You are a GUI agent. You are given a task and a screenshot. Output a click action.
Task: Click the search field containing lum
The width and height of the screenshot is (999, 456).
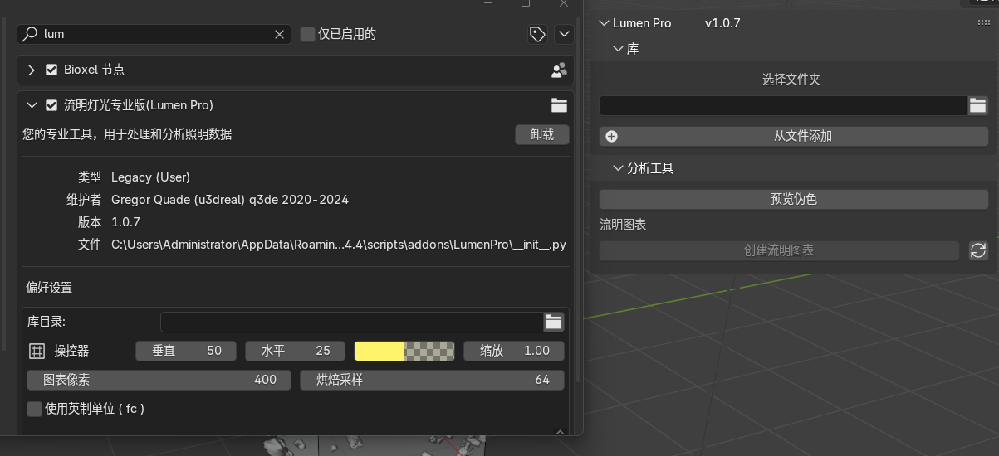click(x=154, y=34)
